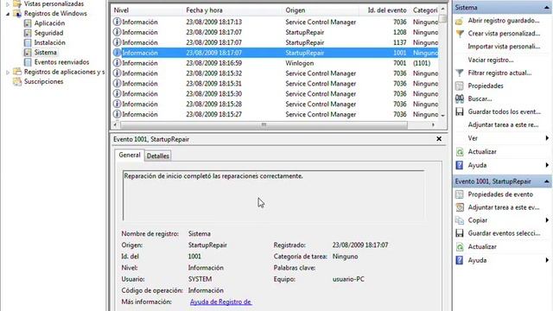553x311 pixels.
Task: Expand Registros de aplicaciones y servicios node
Action: pyautogui.click(x=8, y=73)
